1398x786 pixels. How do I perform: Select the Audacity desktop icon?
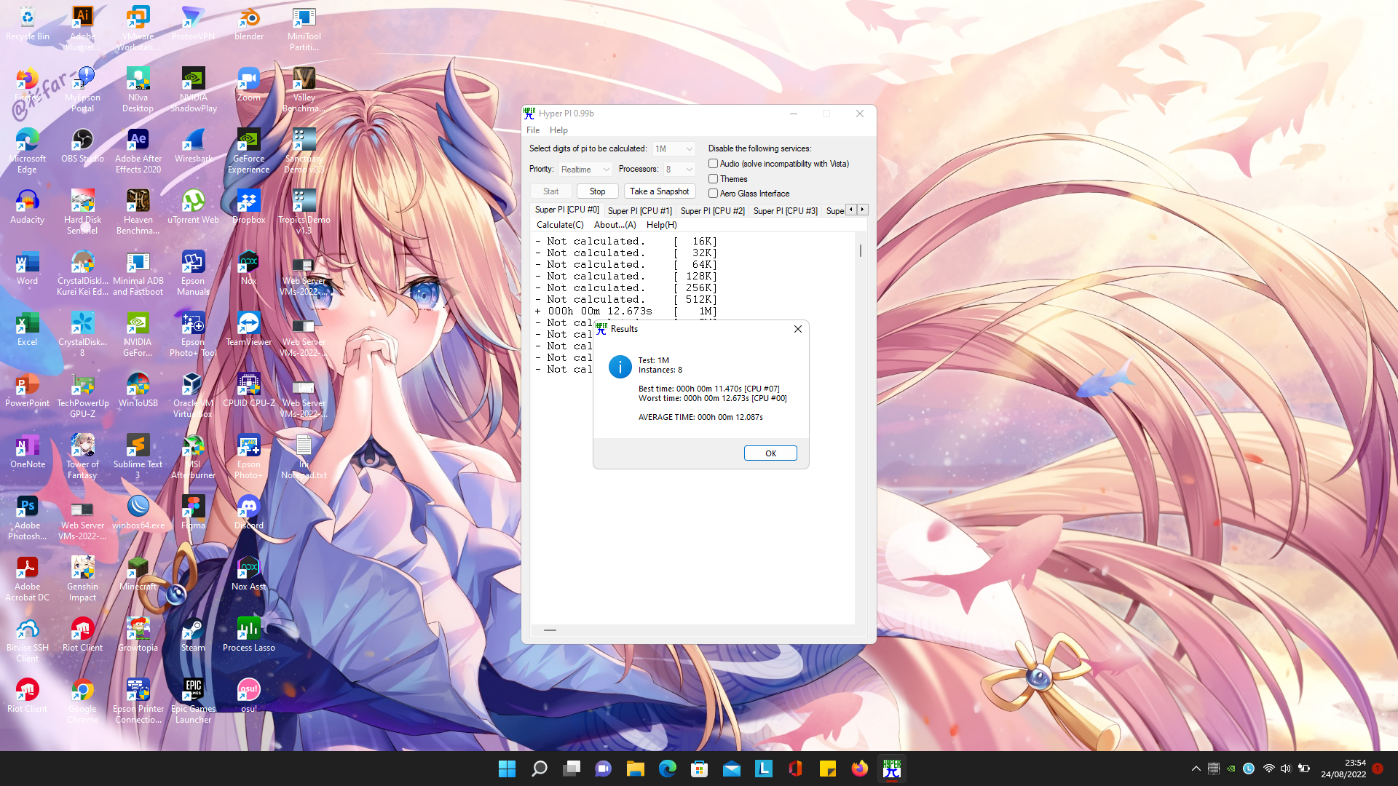click(28, 207)
